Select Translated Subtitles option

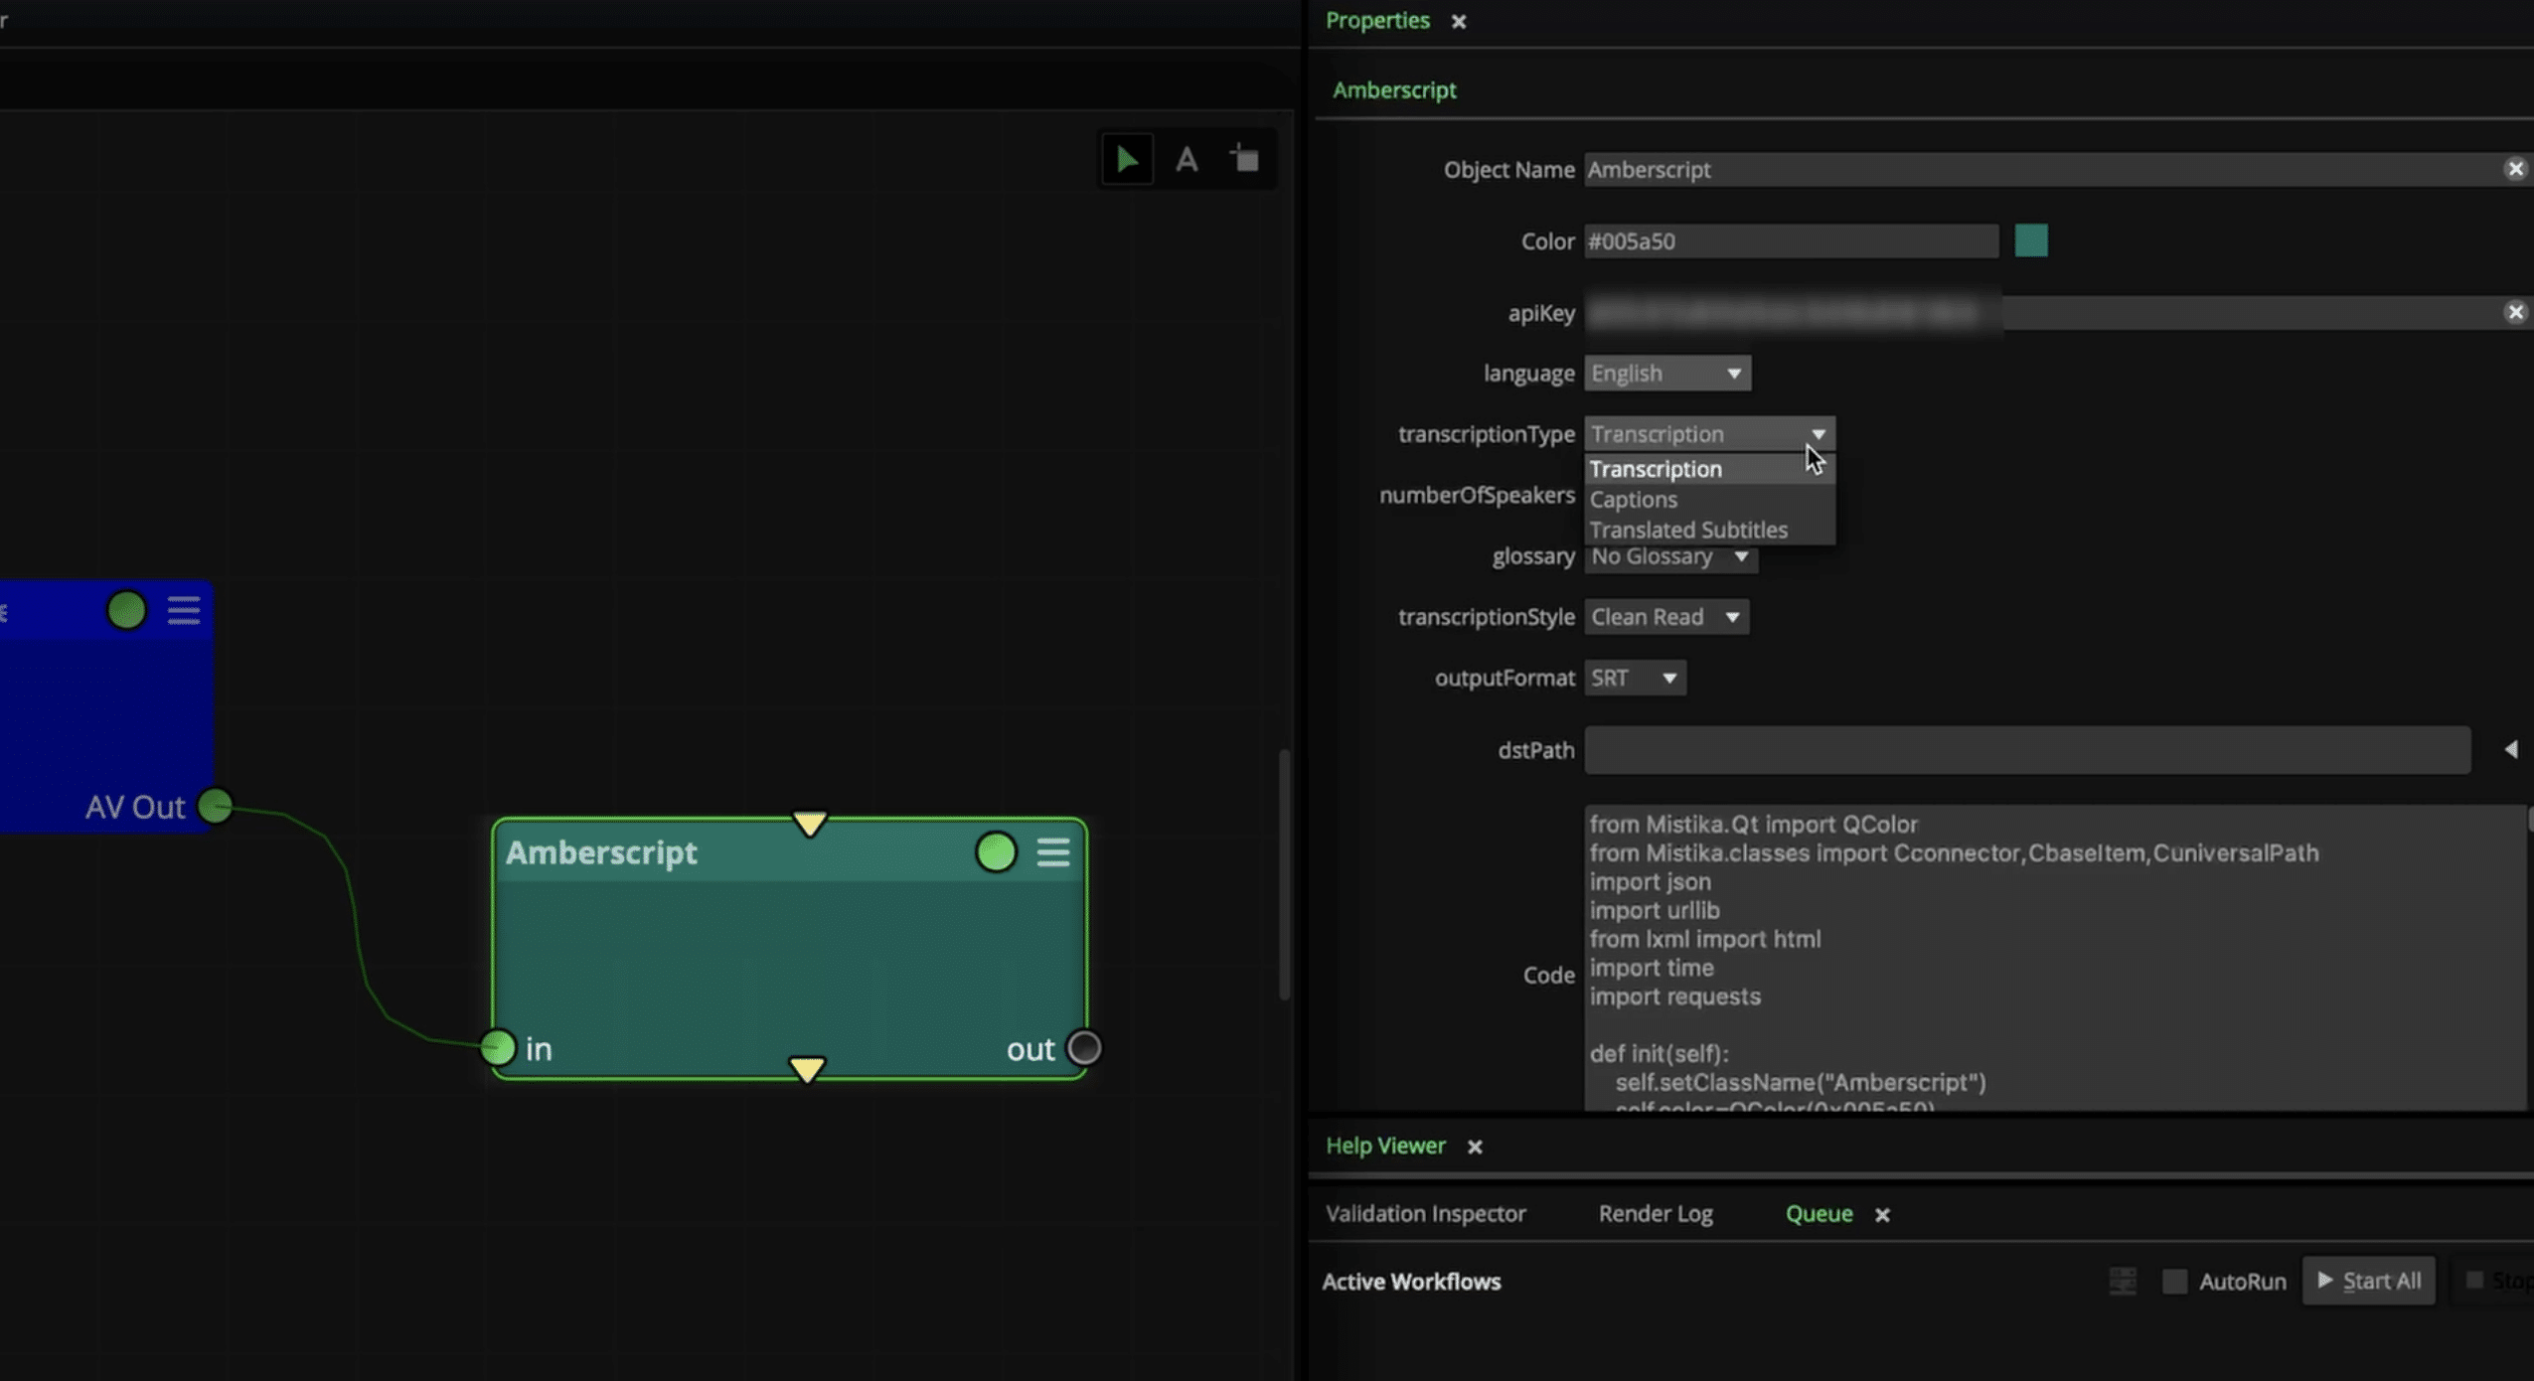1709,530
